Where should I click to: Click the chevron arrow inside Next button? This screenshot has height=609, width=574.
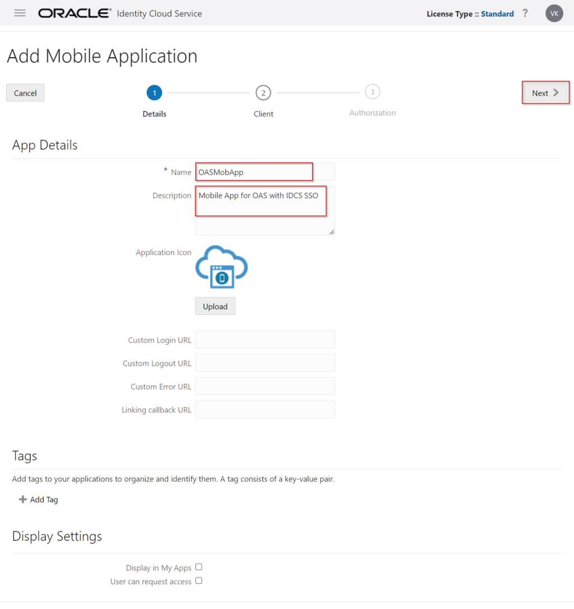coord(555,92)
